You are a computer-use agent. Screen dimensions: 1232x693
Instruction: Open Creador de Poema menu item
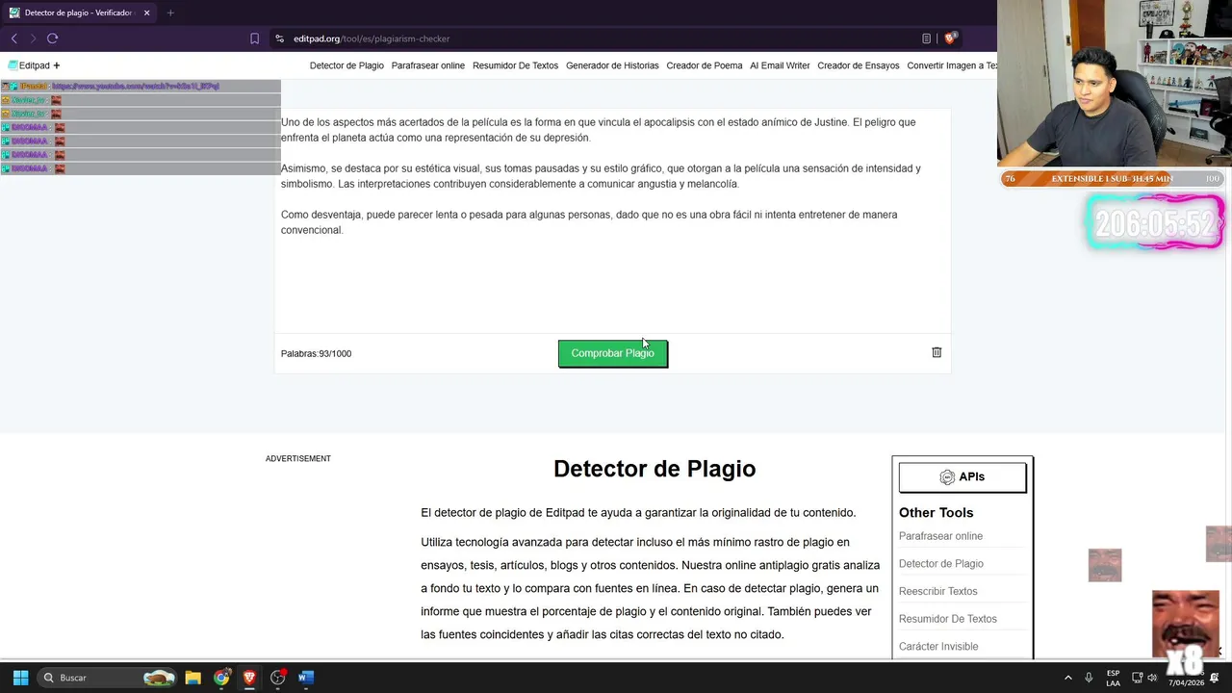tap(705, 65)
